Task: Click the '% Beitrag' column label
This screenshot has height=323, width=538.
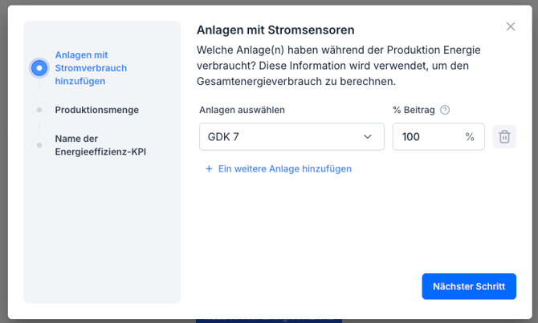Action: tap(413, 110)
